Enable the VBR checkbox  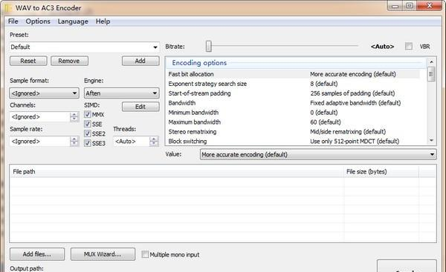click(x=409, y=46)
